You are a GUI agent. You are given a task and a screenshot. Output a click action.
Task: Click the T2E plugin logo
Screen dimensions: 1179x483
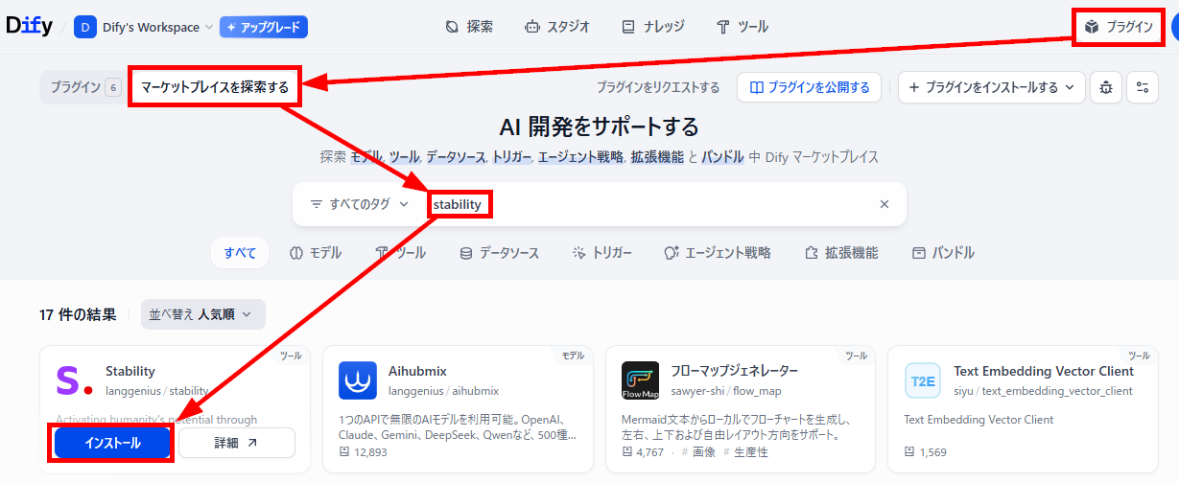(923, 380)
